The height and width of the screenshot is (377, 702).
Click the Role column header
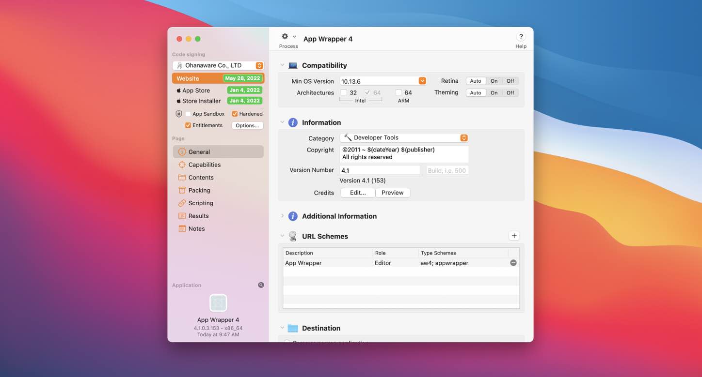pos(396,253)
